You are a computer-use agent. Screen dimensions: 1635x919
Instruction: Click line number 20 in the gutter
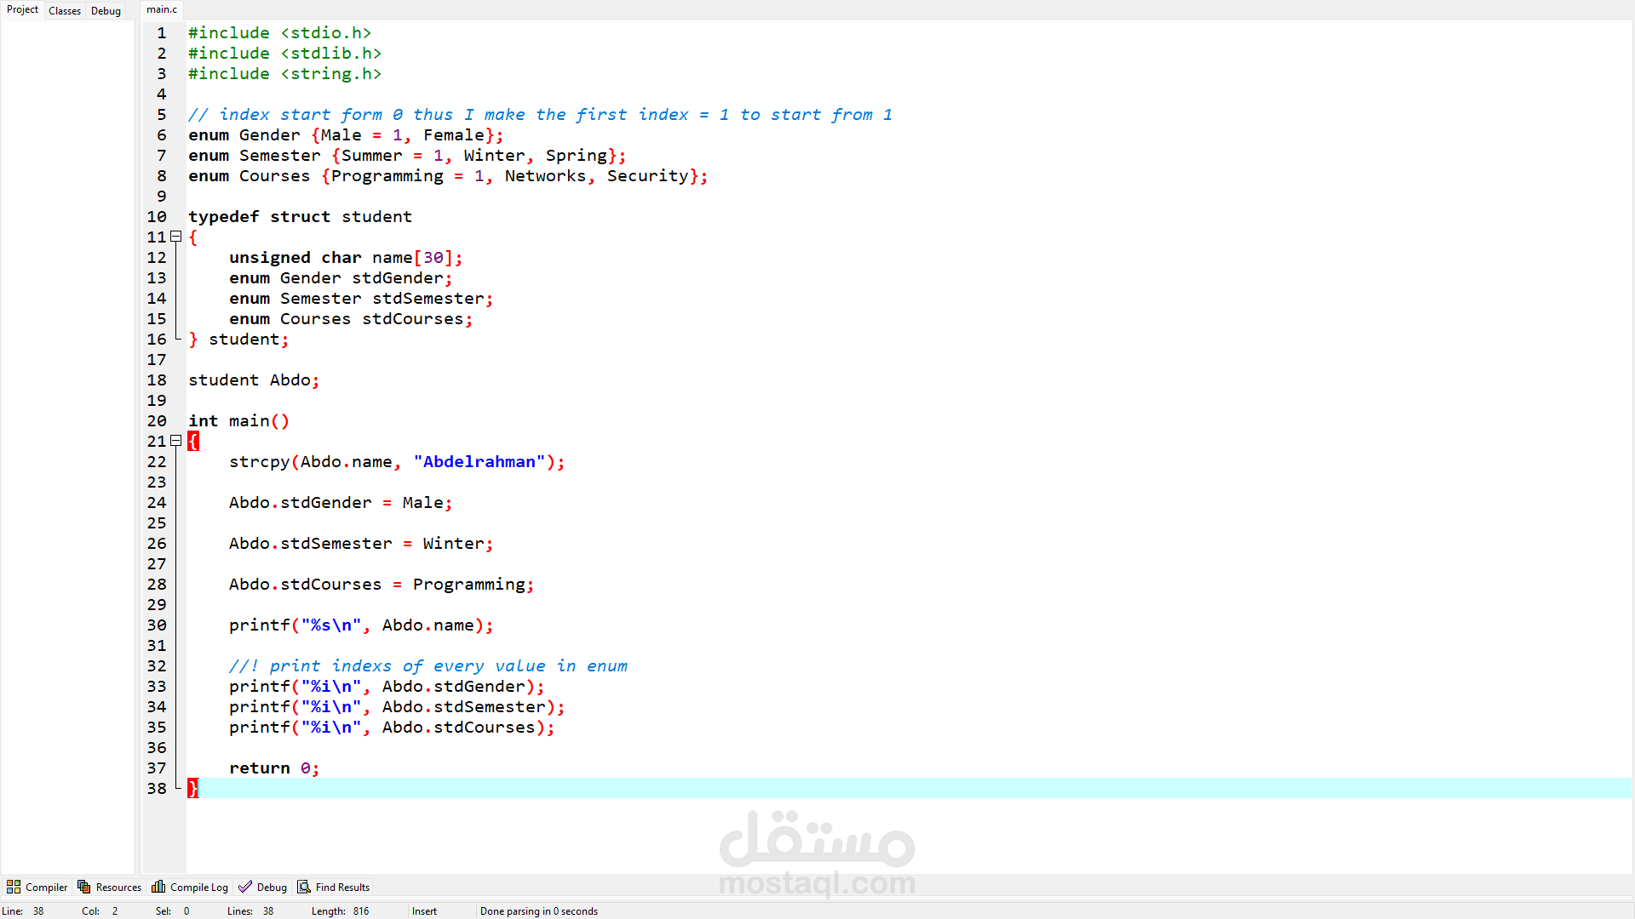click(157, 420)
